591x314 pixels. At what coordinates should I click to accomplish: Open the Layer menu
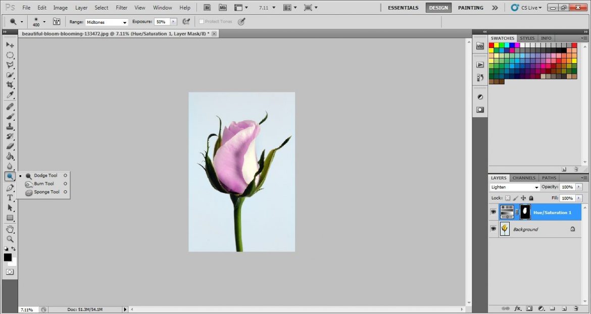point(81,8)
